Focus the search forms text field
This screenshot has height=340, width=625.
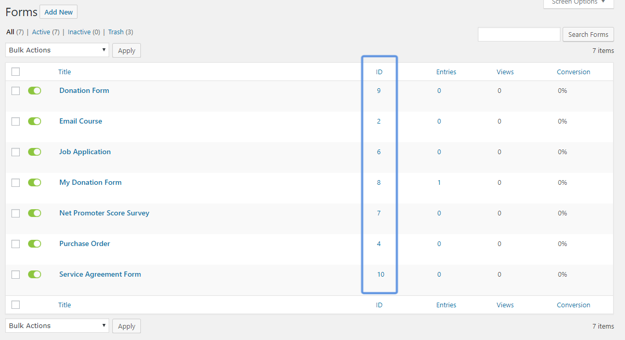click(518, 34)
